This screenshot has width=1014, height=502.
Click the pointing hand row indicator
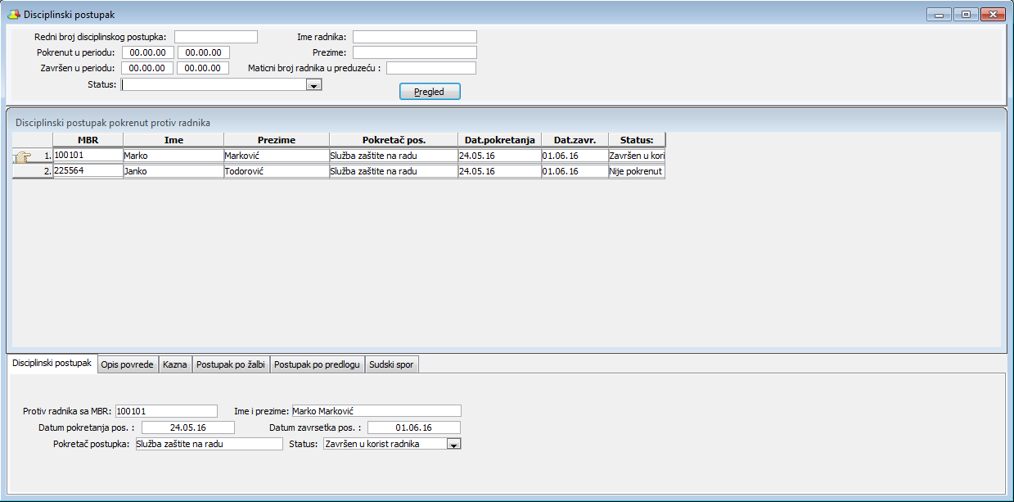pyautogui.click(x=23, y=156)
